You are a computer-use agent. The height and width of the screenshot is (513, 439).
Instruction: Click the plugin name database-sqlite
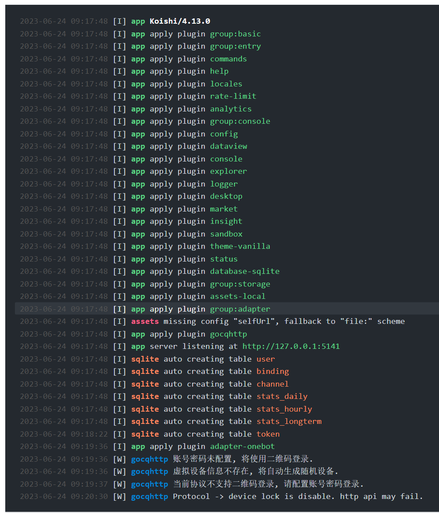[245, 272]
